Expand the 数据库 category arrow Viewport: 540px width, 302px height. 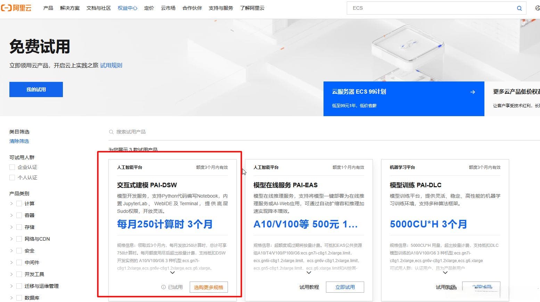pyautogui.click(x=11, y=298)
